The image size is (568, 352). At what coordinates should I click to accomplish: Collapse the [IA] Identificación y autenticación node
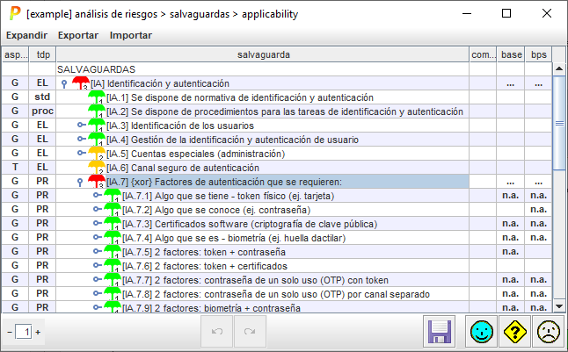(64, 83)
